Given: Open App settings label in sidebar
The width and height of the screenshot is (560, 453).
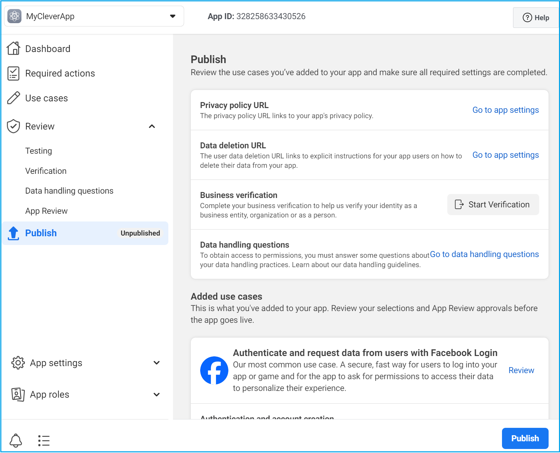Looking at the screenshot, I should pyautogui.click(x=56, y=363).
